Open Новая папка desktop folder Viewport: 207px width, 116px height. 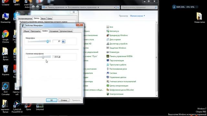(200, 18)
